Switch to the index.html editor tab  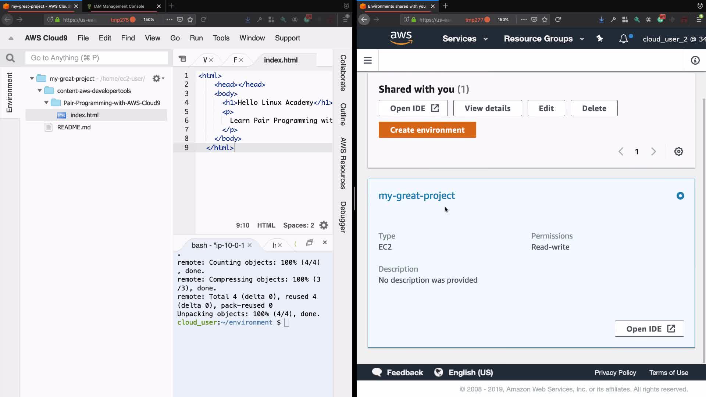point(281,60)
